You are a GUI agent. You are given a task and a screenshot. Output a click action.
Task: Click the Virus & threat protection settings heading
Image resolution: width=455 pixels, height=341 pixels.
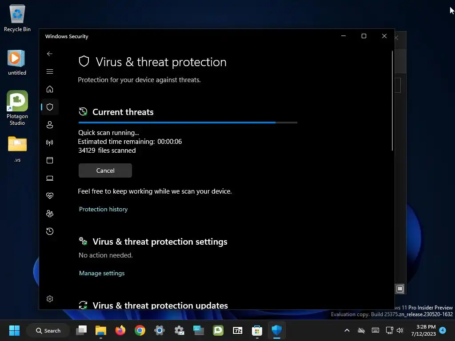[x=160, y=242]
